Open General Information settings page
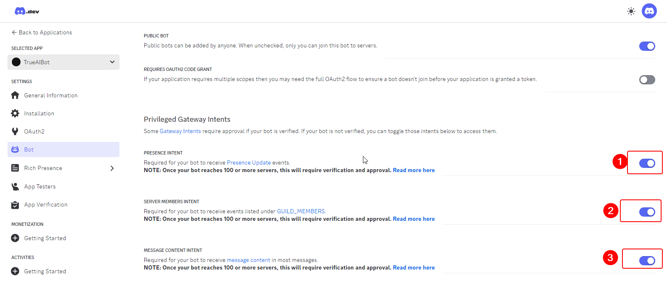This screenshot has width=667, height=288. pos(64,95)
